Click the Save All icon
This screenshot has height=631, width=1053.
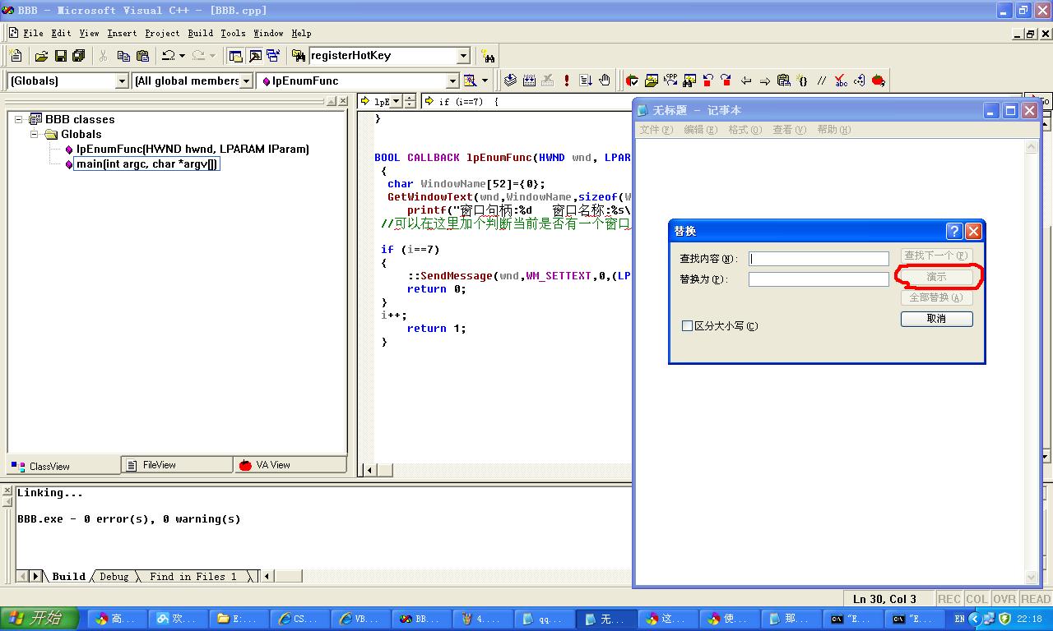[x=79, y=56]
